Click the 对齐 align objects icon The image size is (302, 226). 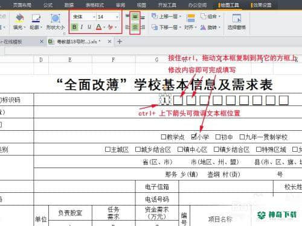tap(190, 18)
